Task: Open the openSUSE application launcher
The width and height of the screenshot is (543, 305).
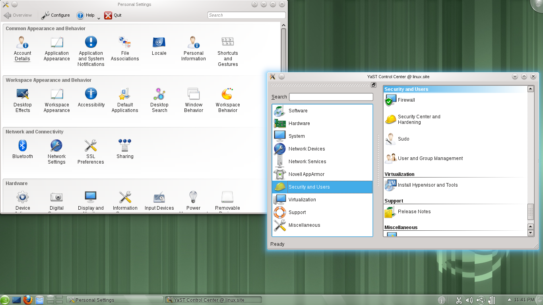Action: tap(5, 300)
